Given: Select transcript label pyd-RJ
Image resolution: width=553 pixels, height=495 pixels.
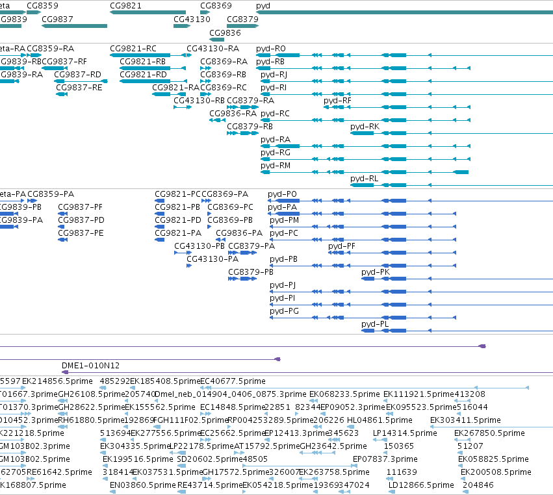Looking at the screenshot, I should tap(274, 75).
